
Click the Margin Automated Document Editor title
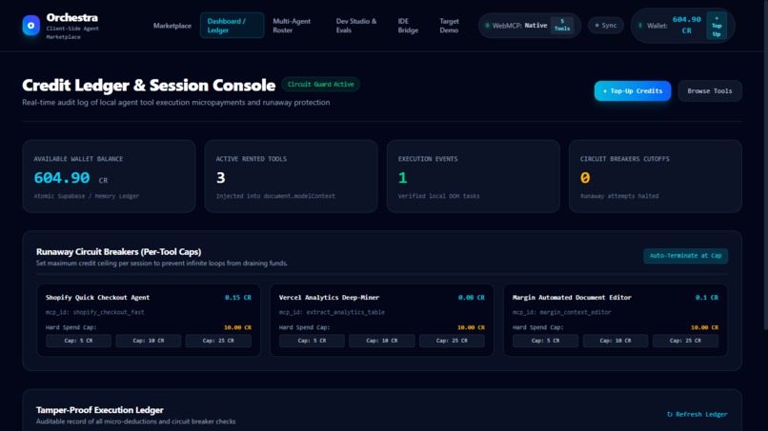(572, 298)
